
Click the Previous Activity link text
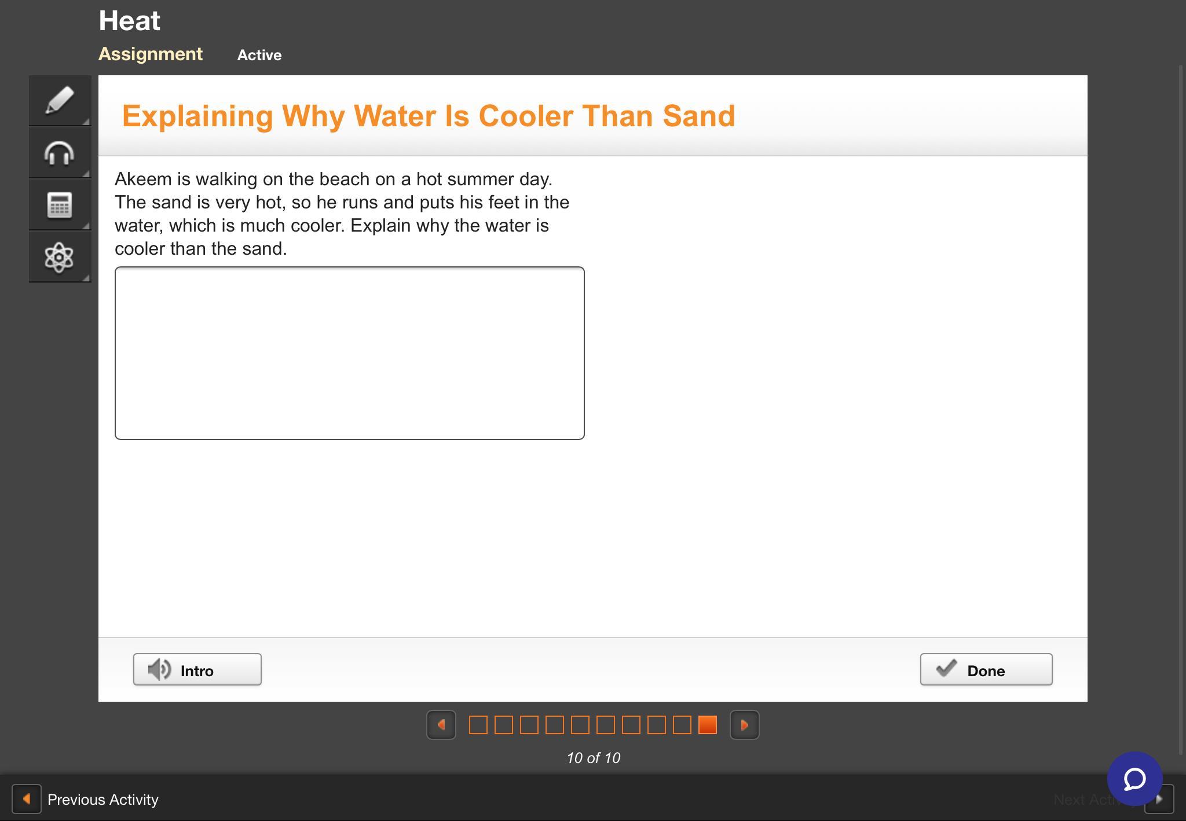(103, 800)
